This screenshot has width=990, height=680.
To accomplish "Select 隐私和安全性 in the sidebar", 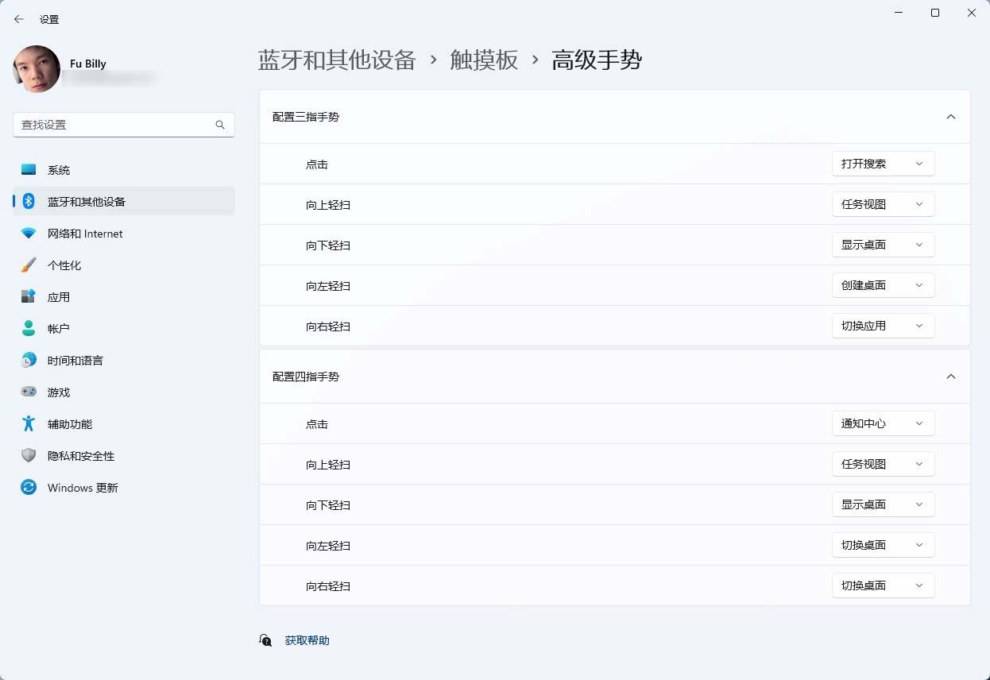I will tap(81, 455).
